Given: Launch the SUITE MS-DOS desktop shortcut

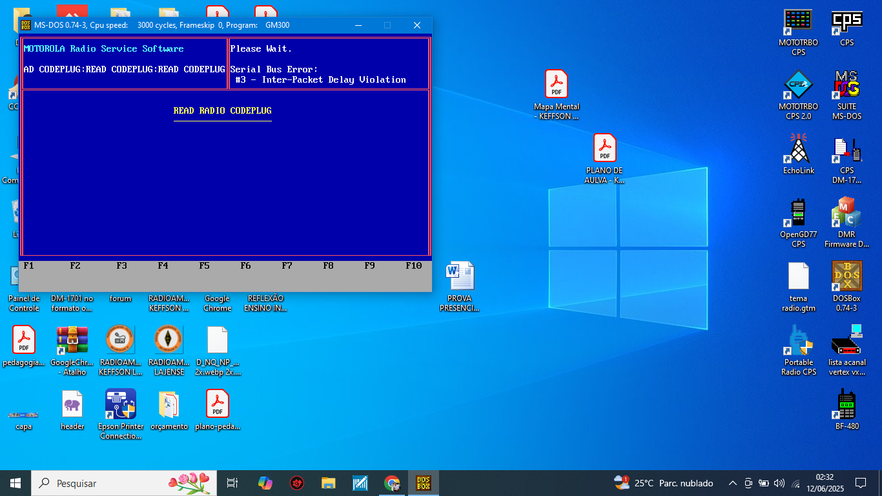Looking at the screenshot, I should pos(846,85).
